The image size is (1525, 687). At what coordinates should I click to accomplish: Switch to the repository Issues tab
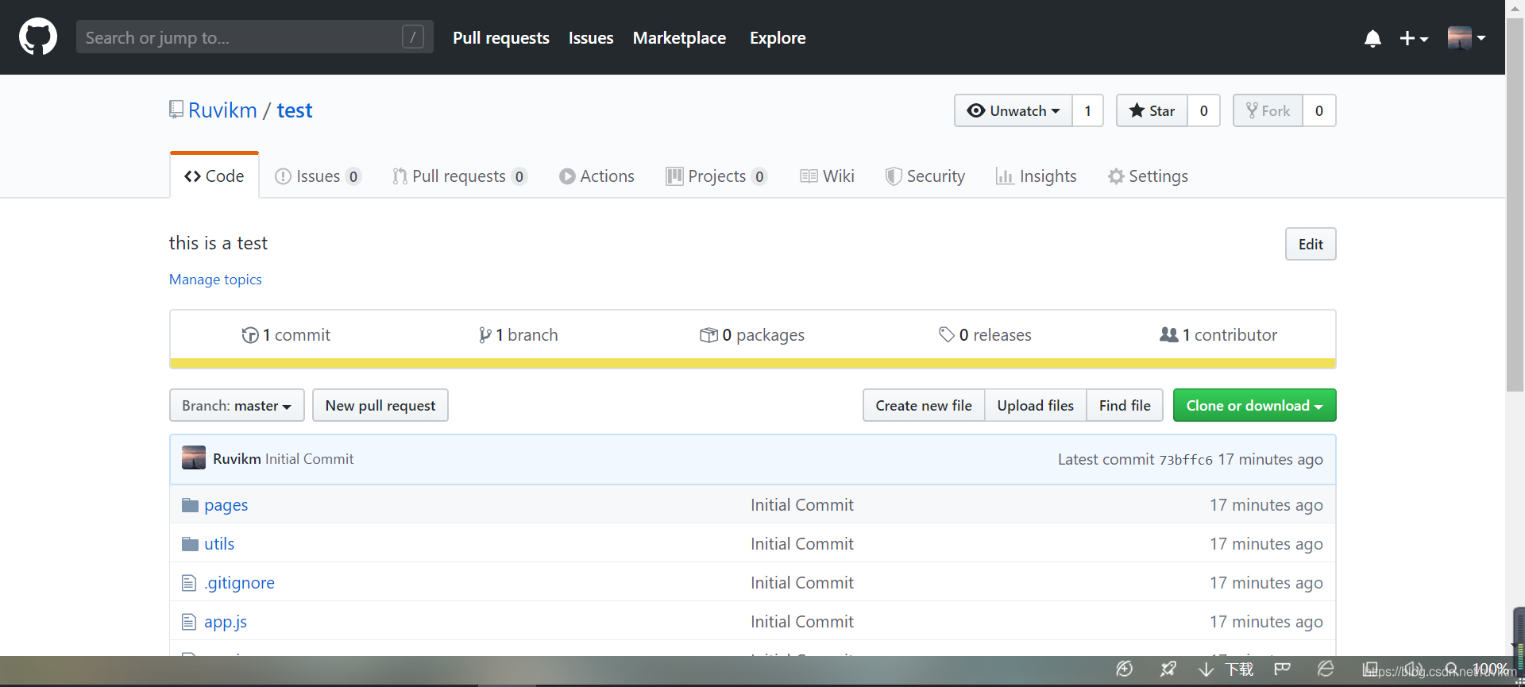click(x=318, y=176)
